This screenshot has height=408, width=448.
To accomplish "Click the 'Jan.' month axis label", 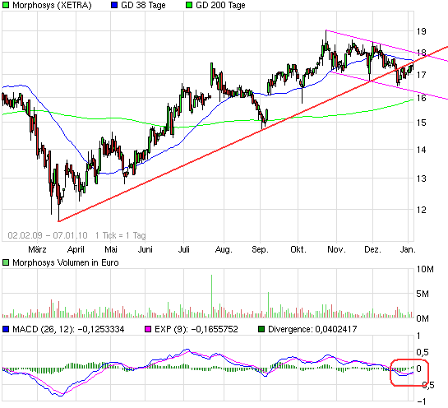I will click(408, 249).
